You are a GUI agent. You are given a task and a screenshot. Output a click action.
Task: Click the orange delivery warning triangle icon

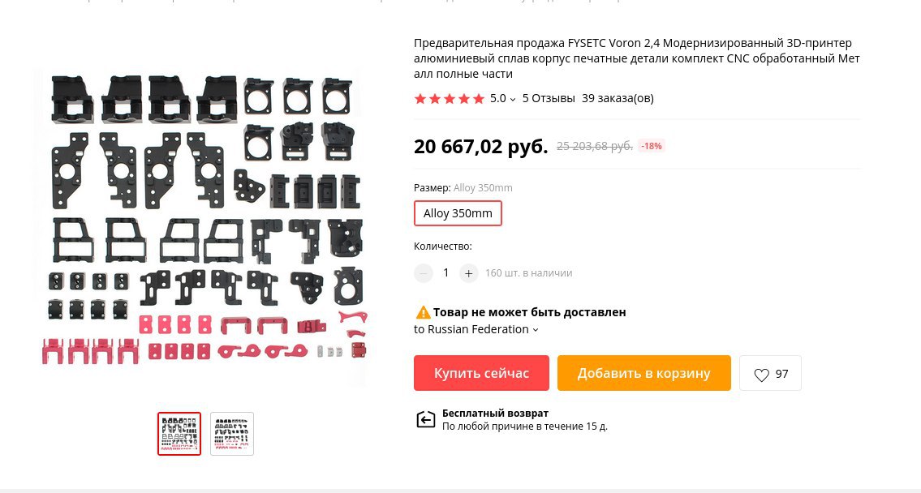tap(423, 312)
